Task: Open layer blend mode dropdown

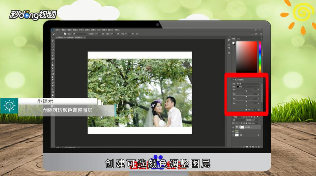Action: (239, 120)
